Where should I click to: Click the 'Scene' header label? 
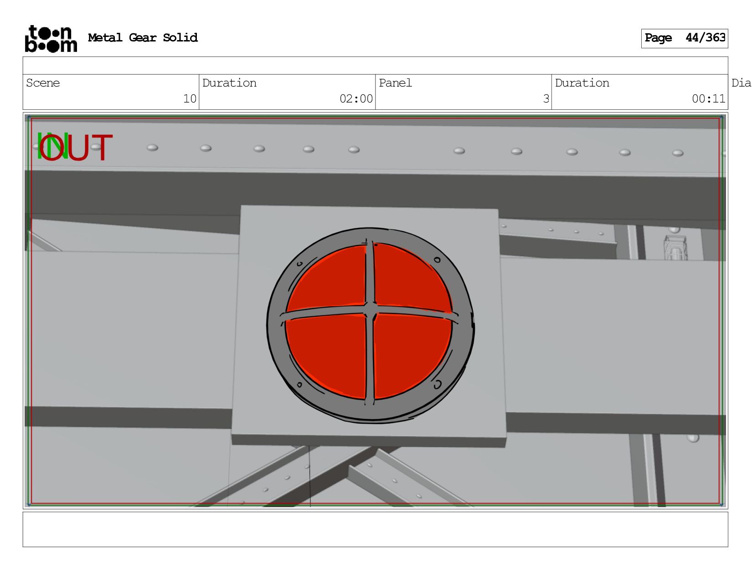(x=43, y=83)
